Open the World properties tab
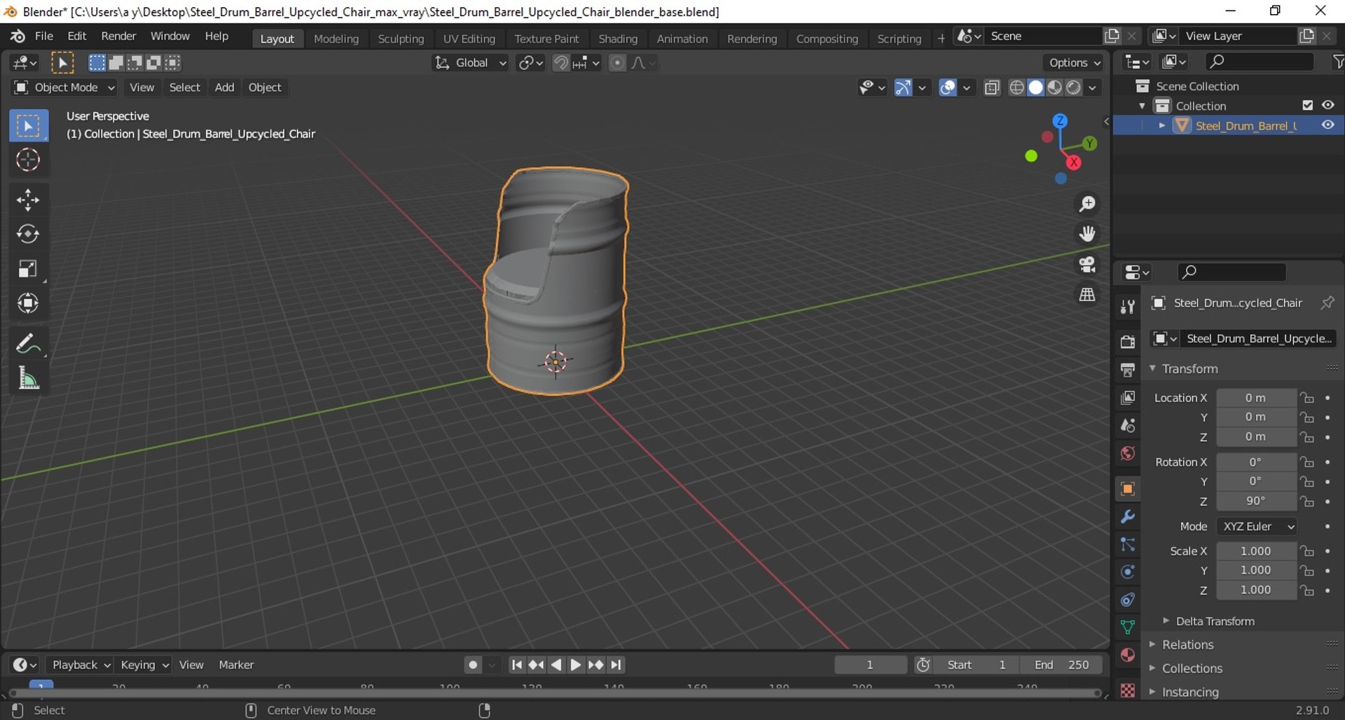 [1127, 453]
